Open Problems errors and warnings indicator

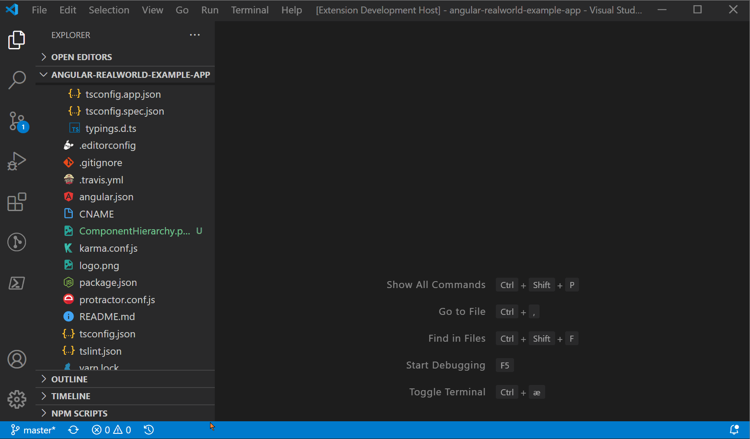tap(111, 430)
